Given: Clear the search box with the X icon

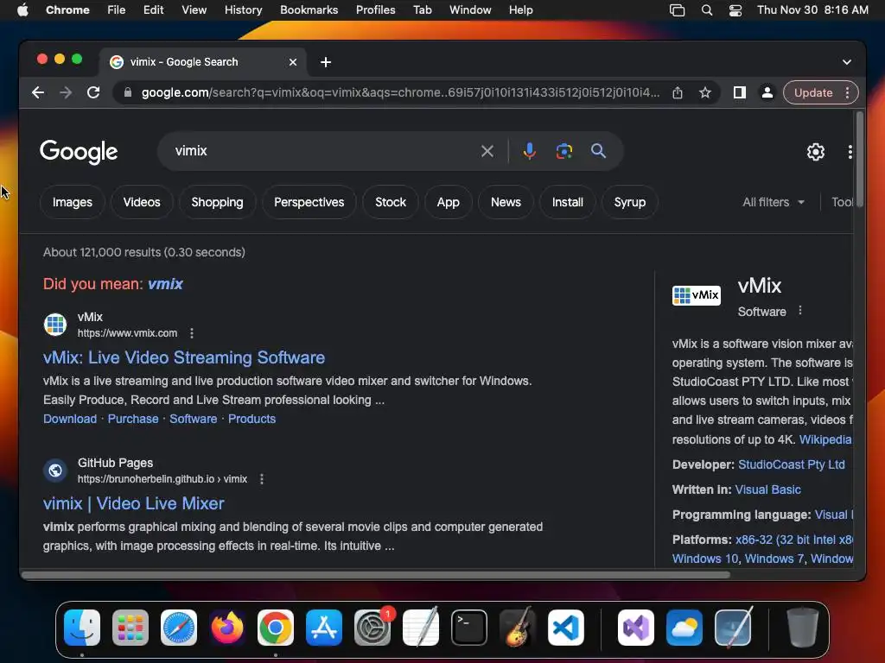Looking at the screenshot, I should point(487,151).
